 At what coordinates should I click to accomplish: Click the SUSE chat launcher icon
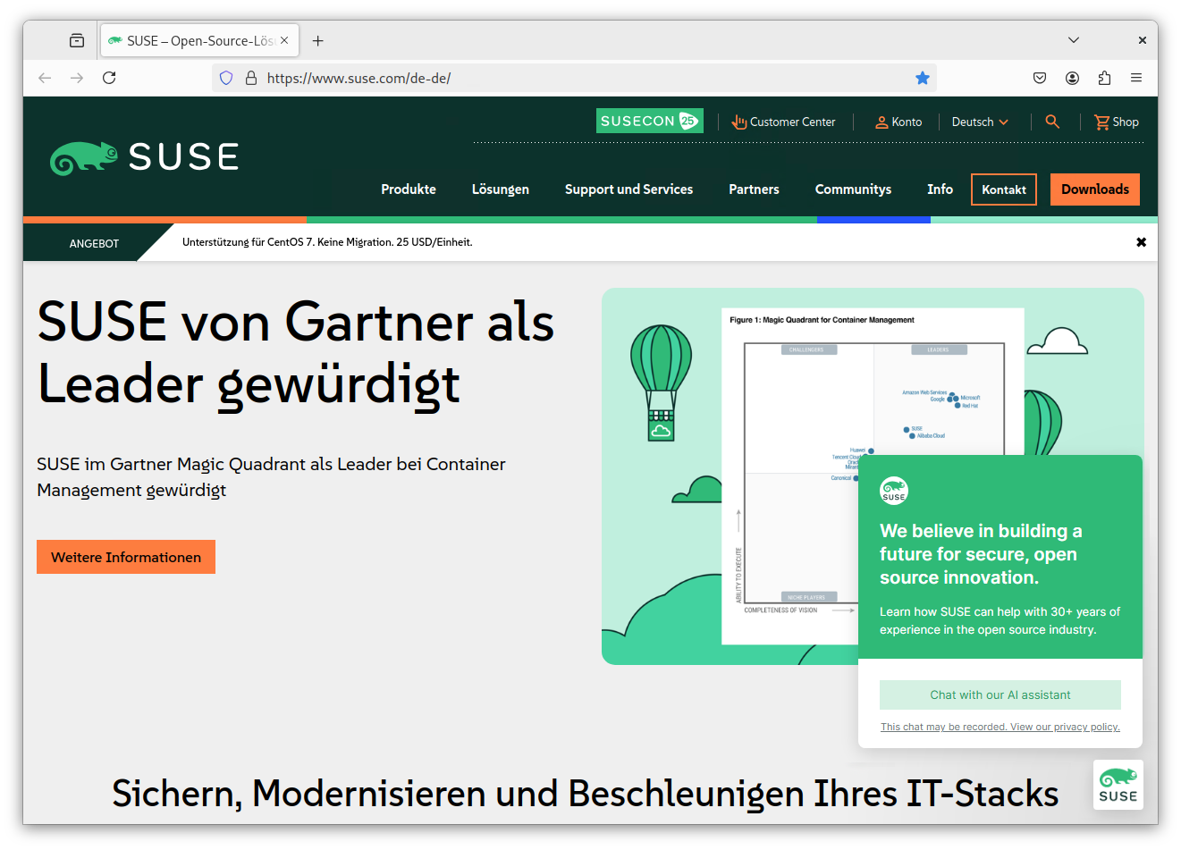pos(1118,785)
